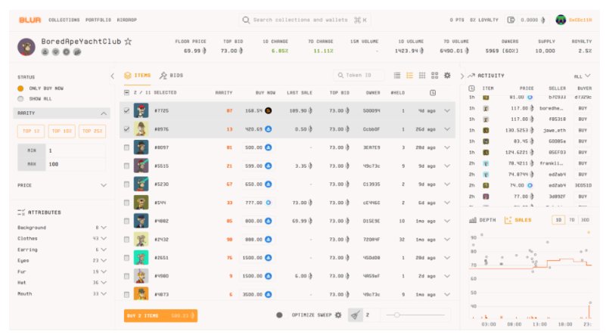Expand the Clothes attribute
606x335 pixels.
click(104, 238)
